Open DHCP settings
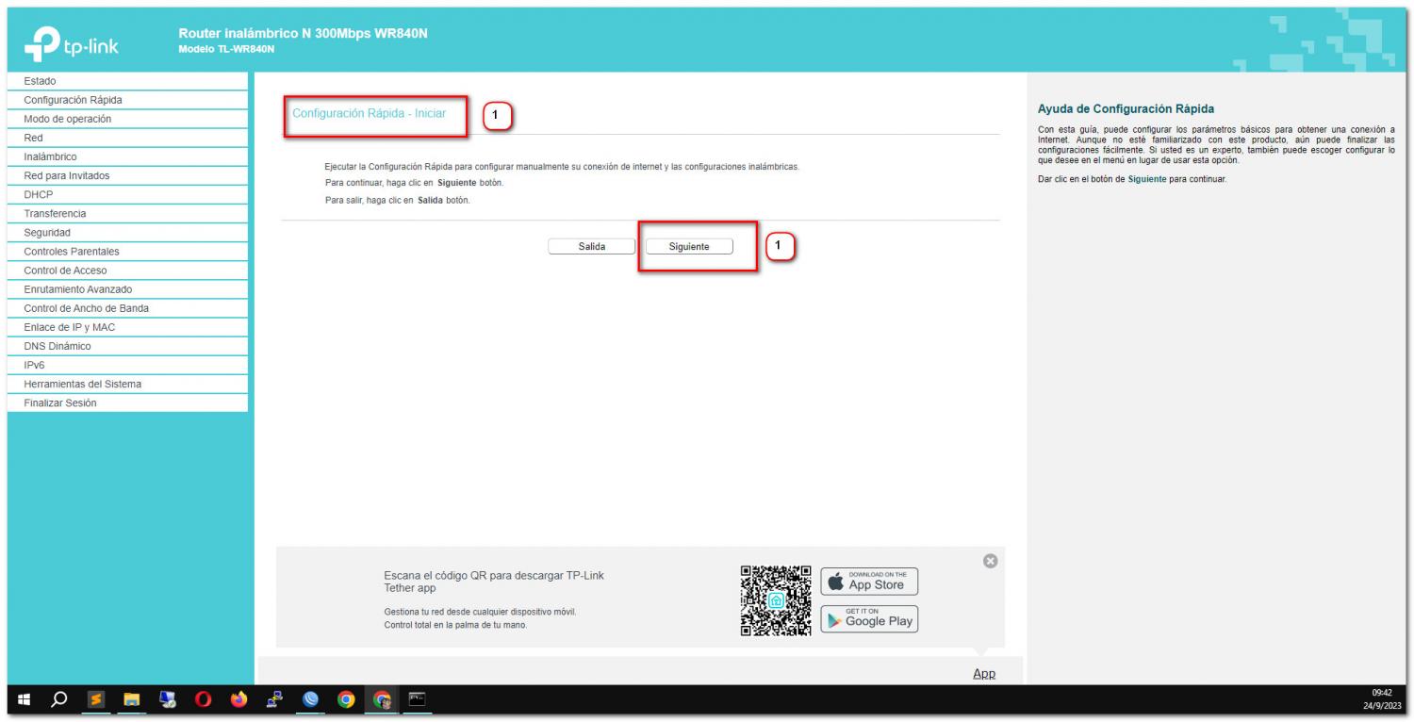The width and height of the screenshot is (1414, 722). 127,194
